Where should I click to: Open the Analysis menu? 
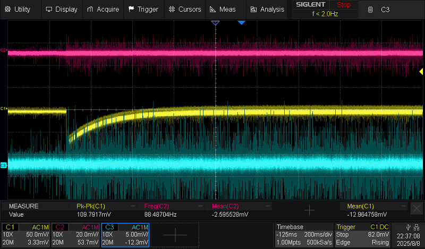click(267, 9)
